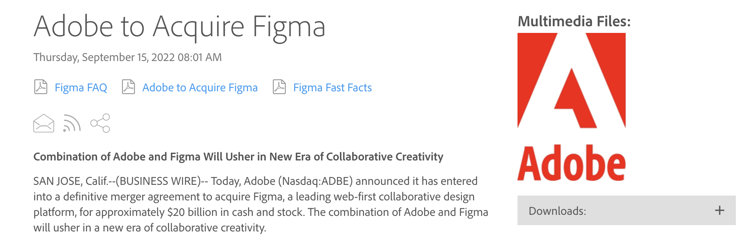Click the bold collaborative creativity subheading
Screen dimensions: 754x244
pyautogui.click(x=238, y=157)
